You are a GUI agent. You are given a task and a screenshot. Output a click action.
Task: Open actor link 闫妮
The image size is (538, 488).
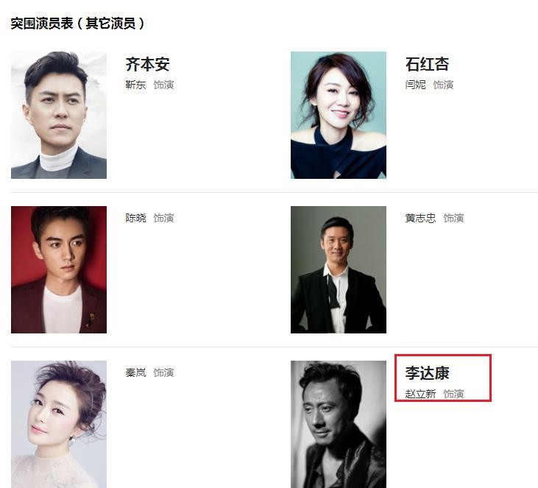[415, 85]
